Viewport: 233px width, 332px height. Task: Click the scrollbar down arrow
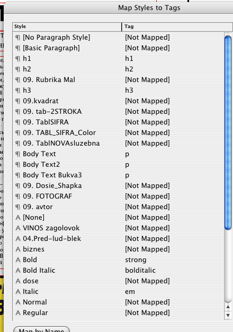pyautogui.click(x=228, y=315)
